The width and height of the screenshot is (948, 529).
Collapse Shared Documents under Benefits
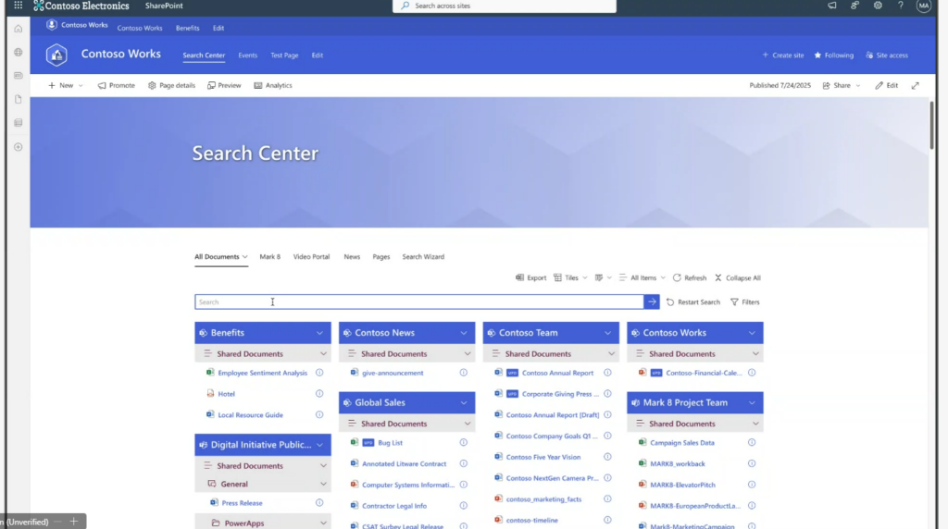(323, 354)
